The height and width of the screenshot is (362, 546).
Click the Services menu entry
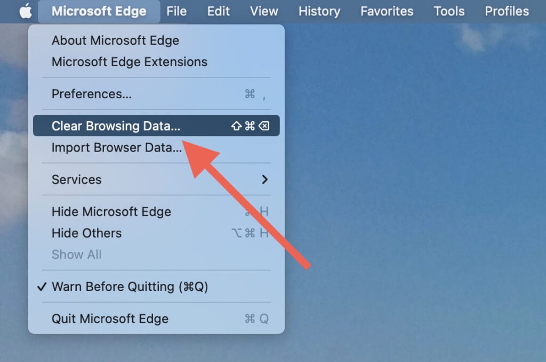(77, 179)
